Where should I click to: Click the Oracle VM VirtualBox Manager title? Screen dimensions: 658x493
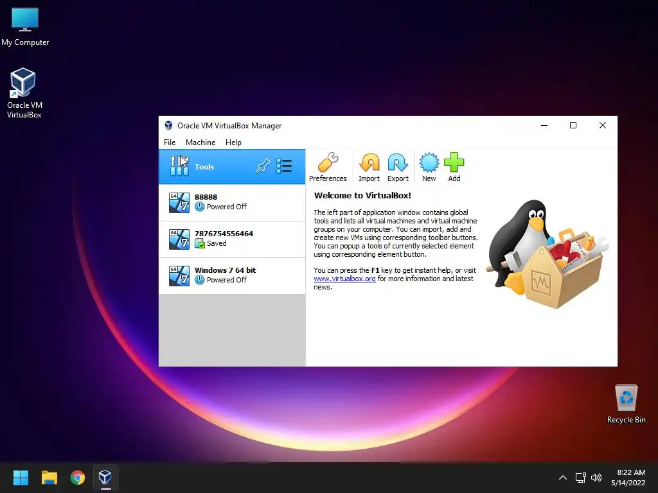coord(229,126)
